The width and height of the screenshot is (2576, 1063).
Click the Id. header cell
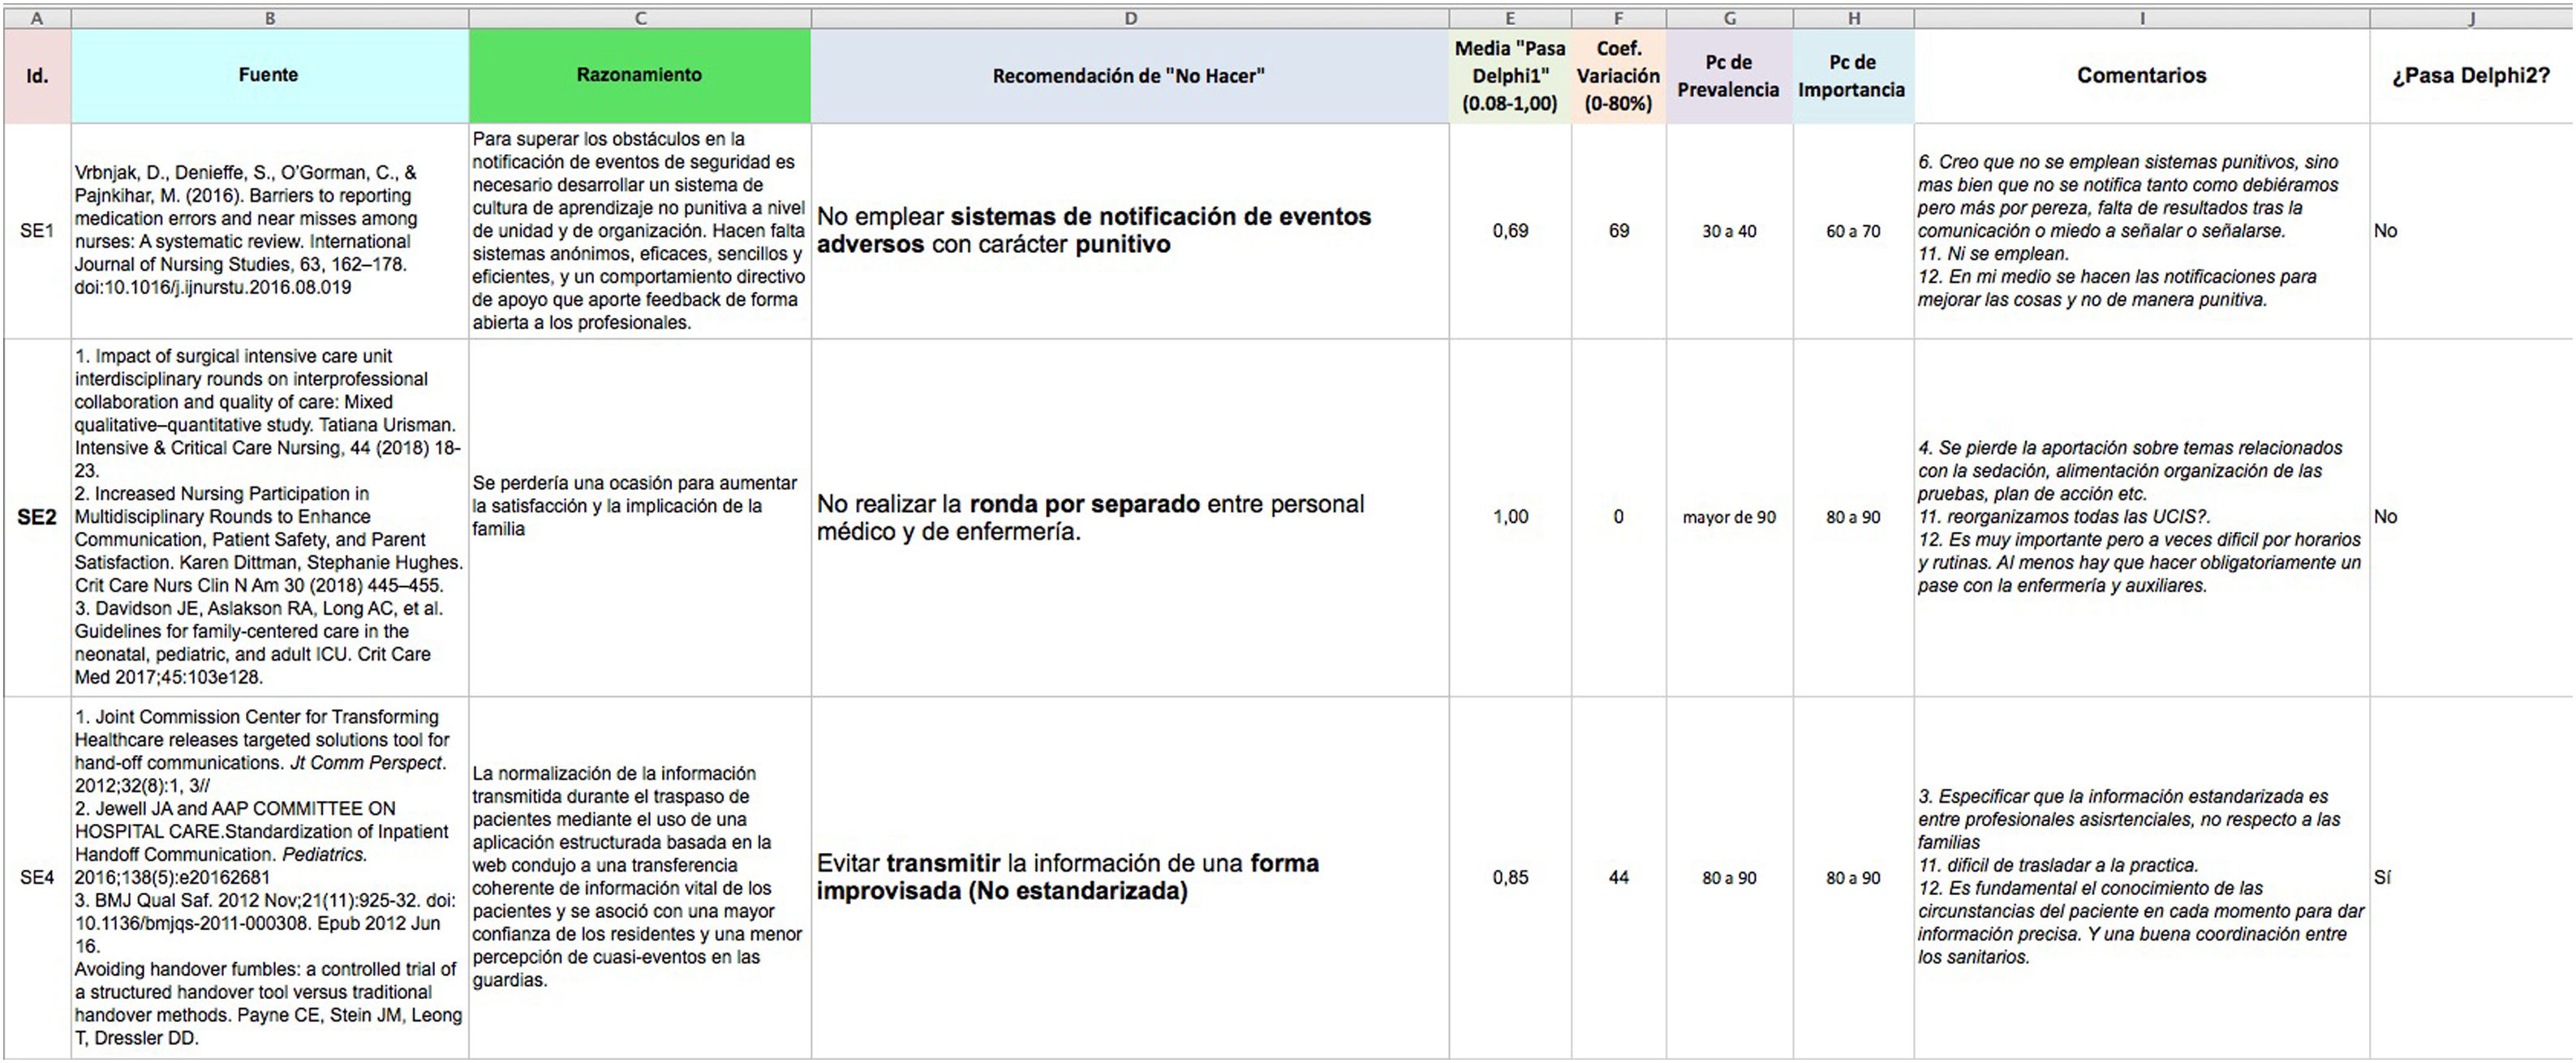[37, 76]
